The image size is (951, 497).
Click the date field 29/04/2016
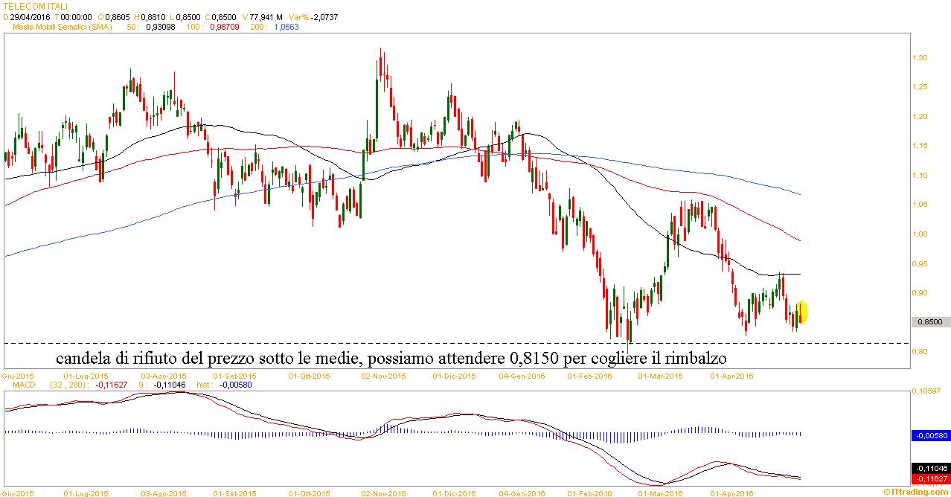click(x=31, y=16)
